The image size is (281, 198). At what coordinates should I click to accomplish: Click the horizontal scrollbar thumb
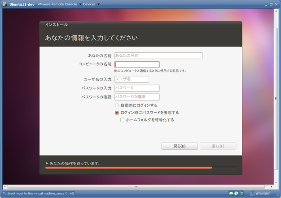pos(136,187)
